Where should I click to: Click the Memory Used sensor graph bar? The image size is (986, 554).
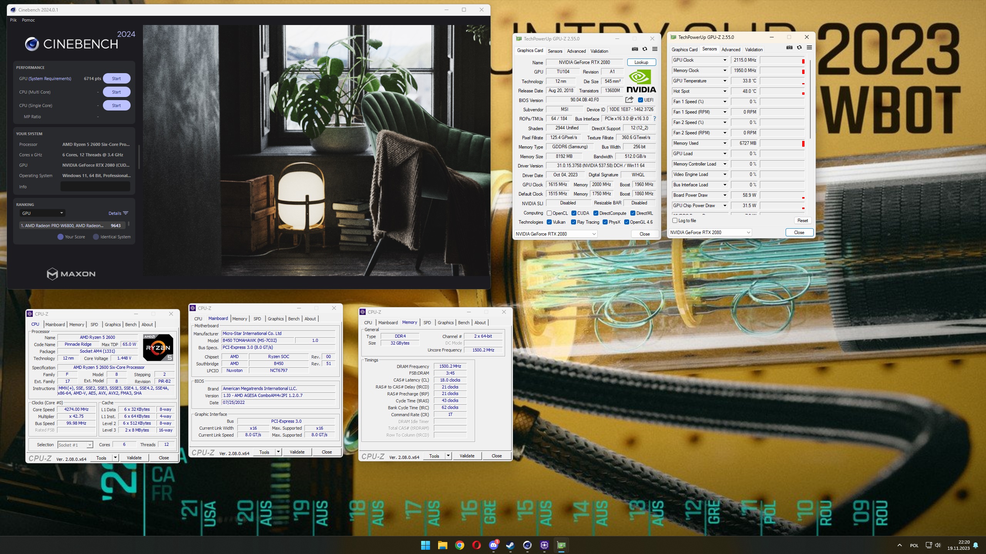coord(782,143)
